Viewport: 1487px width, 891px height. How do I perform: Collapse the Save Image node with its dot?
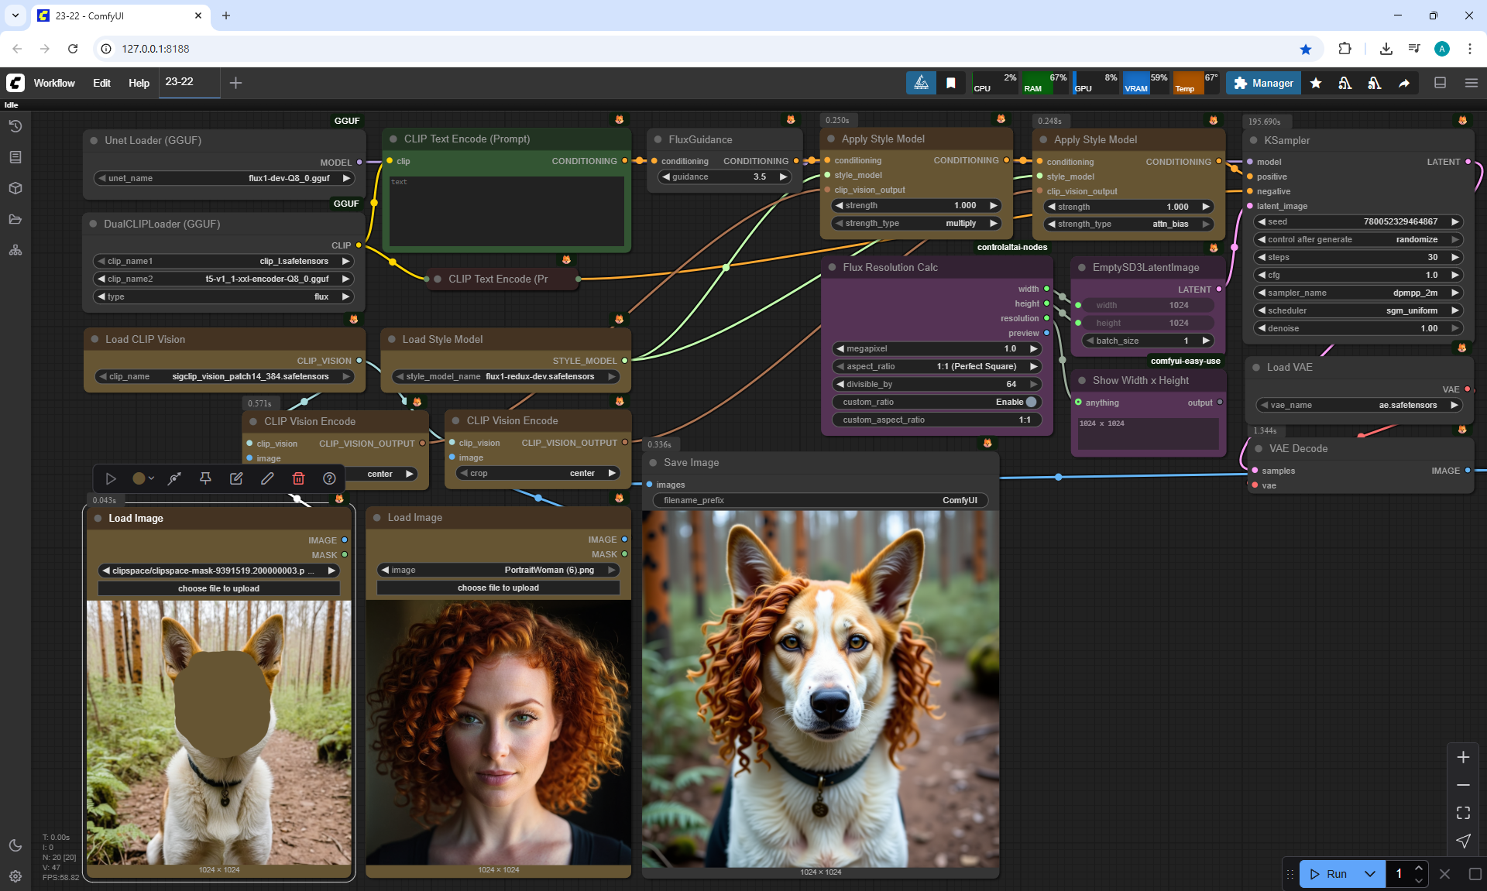coord(654,462)
